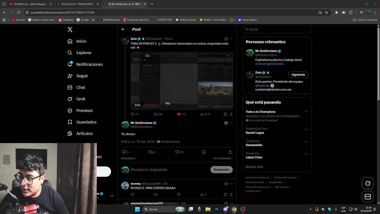Screen dimensions: 380x214
Task: Open more options on Jeremy's reply
Action: tap(231, 184)
